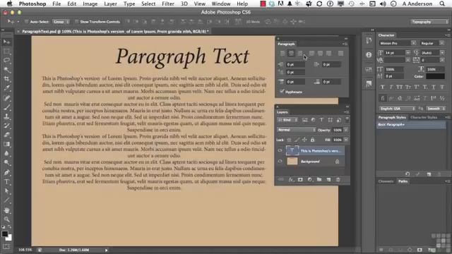This screenshot has height=254, width=452.
Task: Clear override icon in Paragraph Styles panel
Action: click(x=408, y=174)
